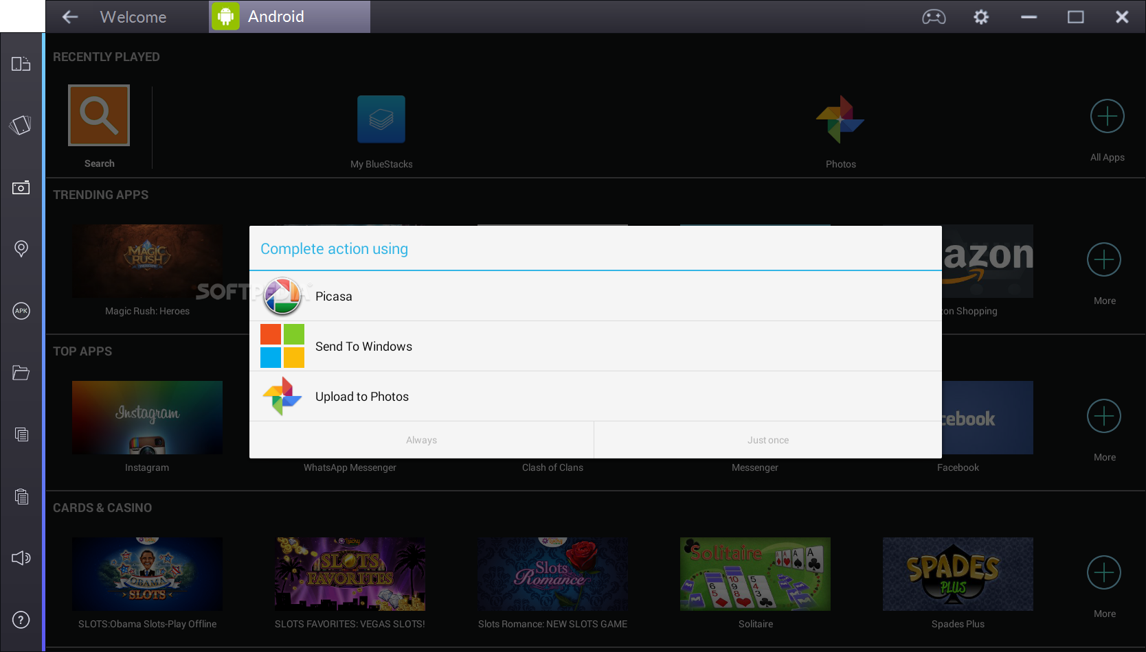Click the Search label under the tile
1146x652 pixels.
pos(100,163)
